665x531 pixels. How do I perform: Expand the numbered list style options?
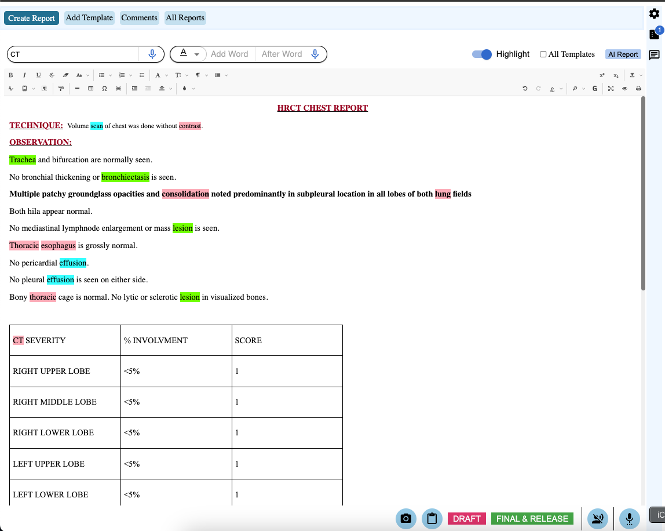[130, 75]
